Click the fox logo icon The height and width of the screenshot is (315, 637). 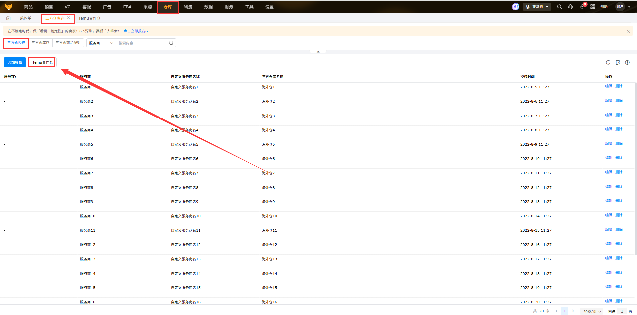9,7
